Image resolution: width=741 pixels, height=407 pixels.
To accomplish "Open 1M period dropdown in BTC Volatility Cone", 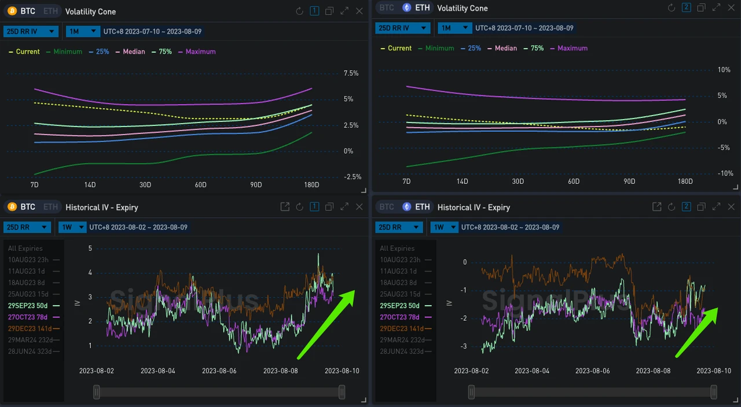I will [83, 31].
